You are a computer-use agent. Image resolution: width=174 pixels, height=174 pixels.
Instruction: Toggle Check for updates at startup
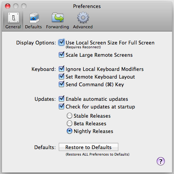point(61,106)
